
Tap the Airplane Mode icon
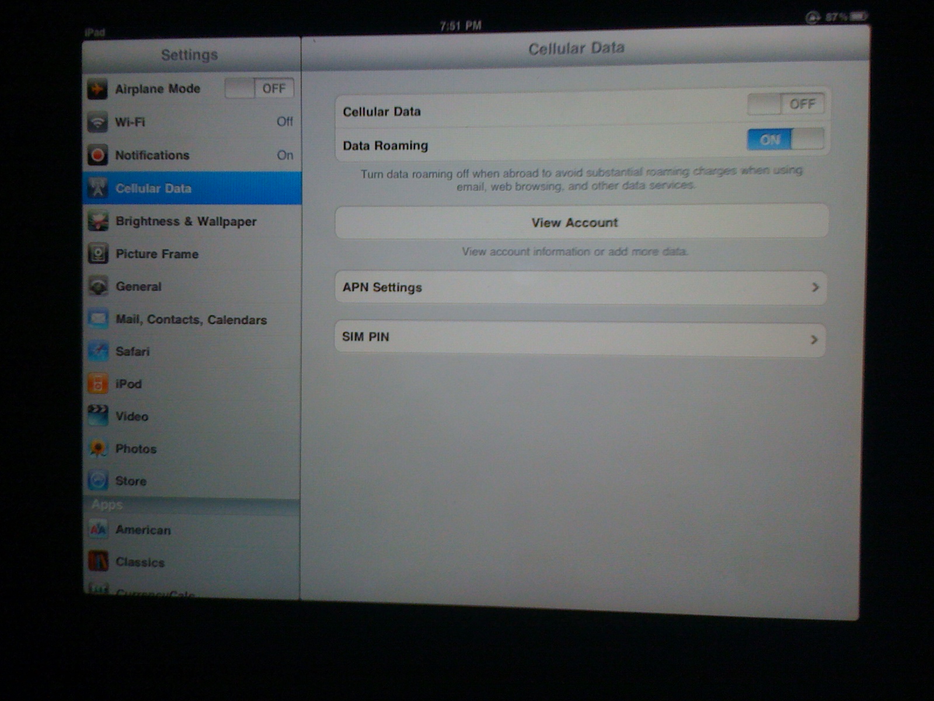(97, 89)
